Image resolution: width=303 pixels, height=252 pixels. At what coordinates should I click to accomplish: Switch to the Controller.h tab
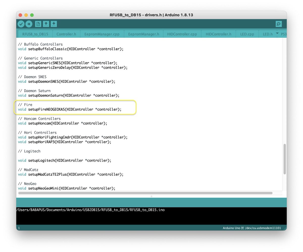pos(66,34)
